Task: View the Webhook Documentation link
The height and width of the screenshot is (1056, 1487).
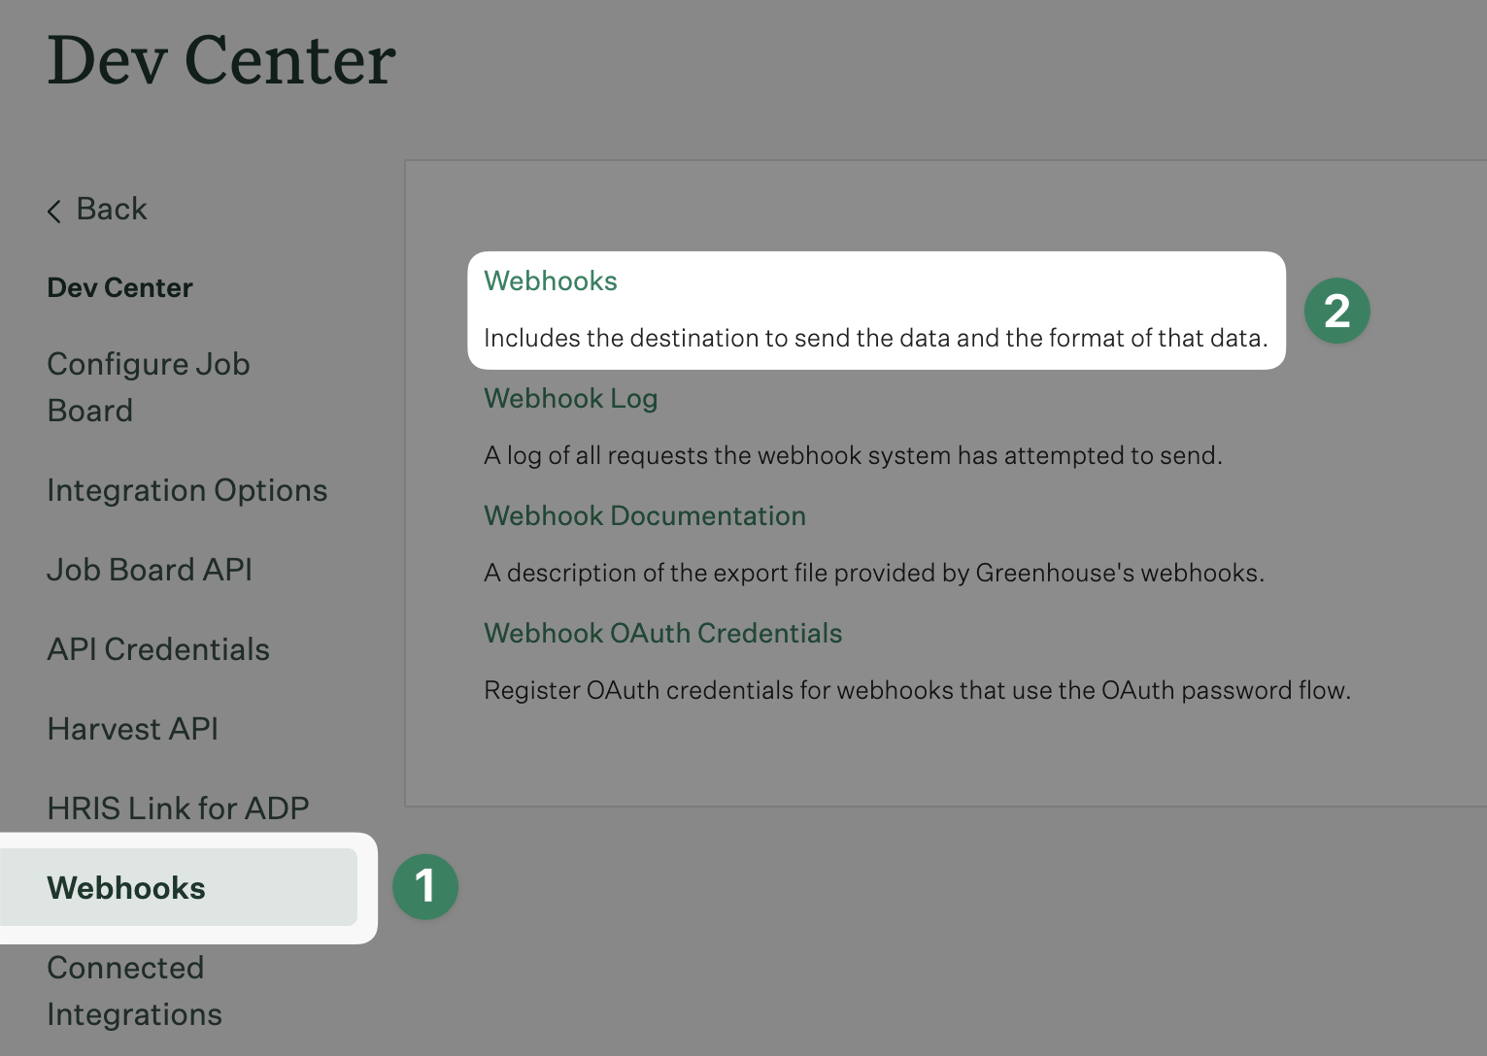Action: click(x=644, y=515)
